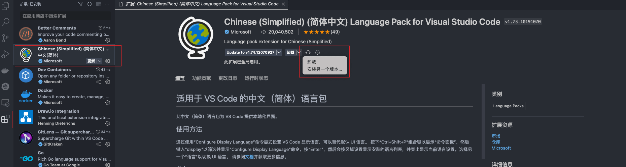Click the filter extensions funnel icon
The width and height of the screenshot is (626, 167).
[81, 4]
